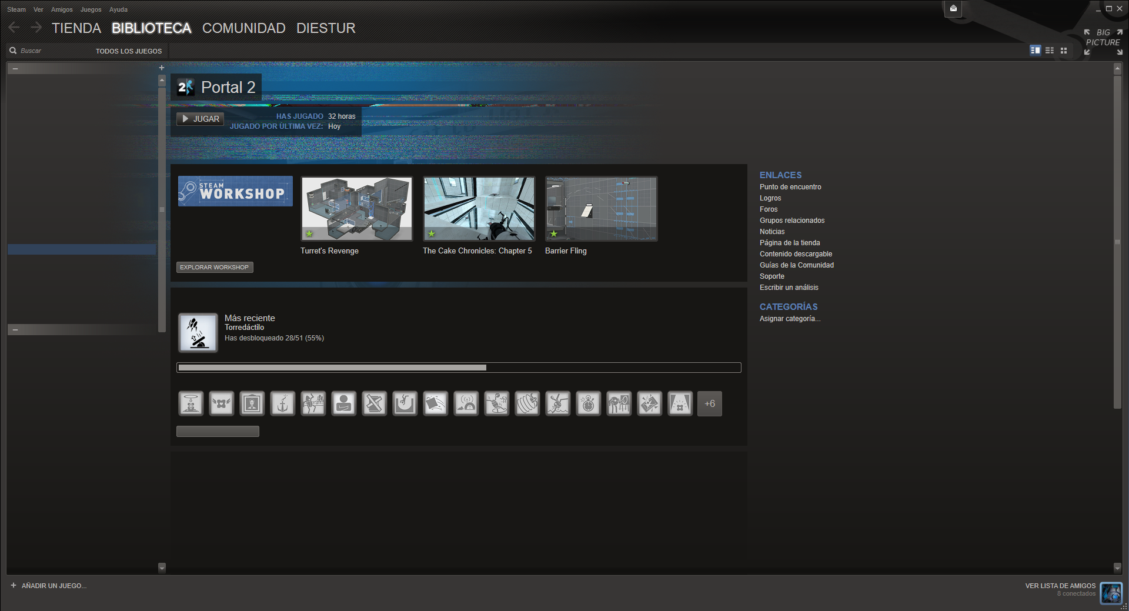Open the Amigos menu
This screenshot has height=611, width=1129.
point(62,9)
